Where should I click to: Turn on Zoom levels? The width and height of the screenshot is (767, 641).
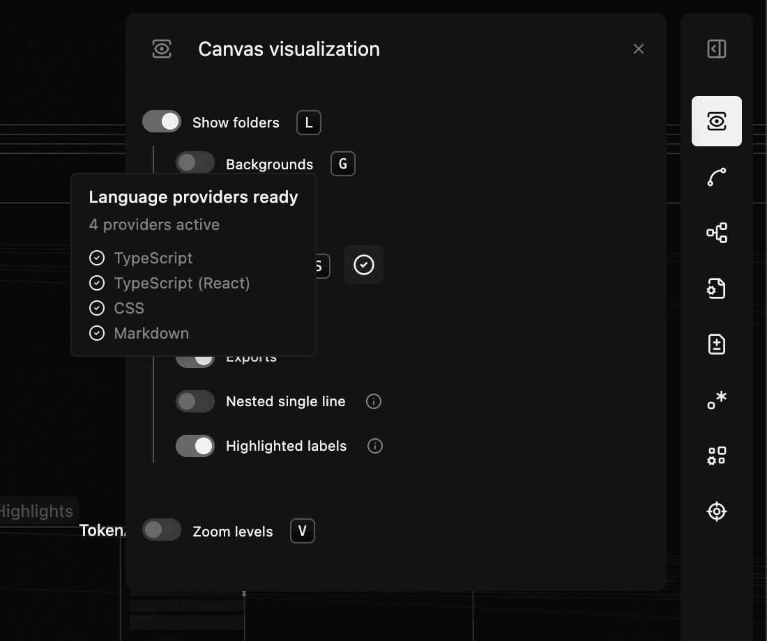point(161,530)
